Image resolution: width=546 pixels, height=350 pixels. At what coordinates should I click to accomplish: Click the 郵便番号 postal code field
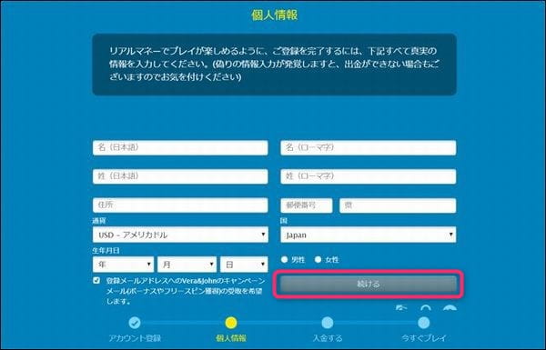pos(307,205)
